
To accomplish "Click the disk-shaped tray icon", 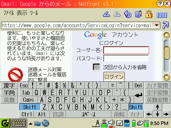I will tap(140, 123).
